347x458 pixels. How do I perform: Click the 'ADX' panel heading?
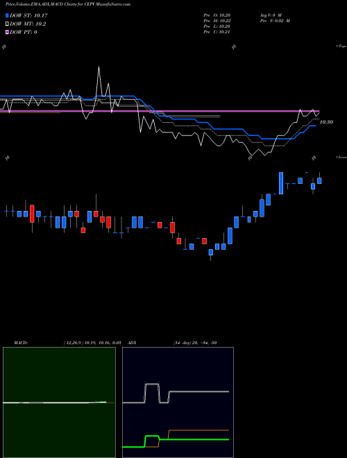[132, 343]
